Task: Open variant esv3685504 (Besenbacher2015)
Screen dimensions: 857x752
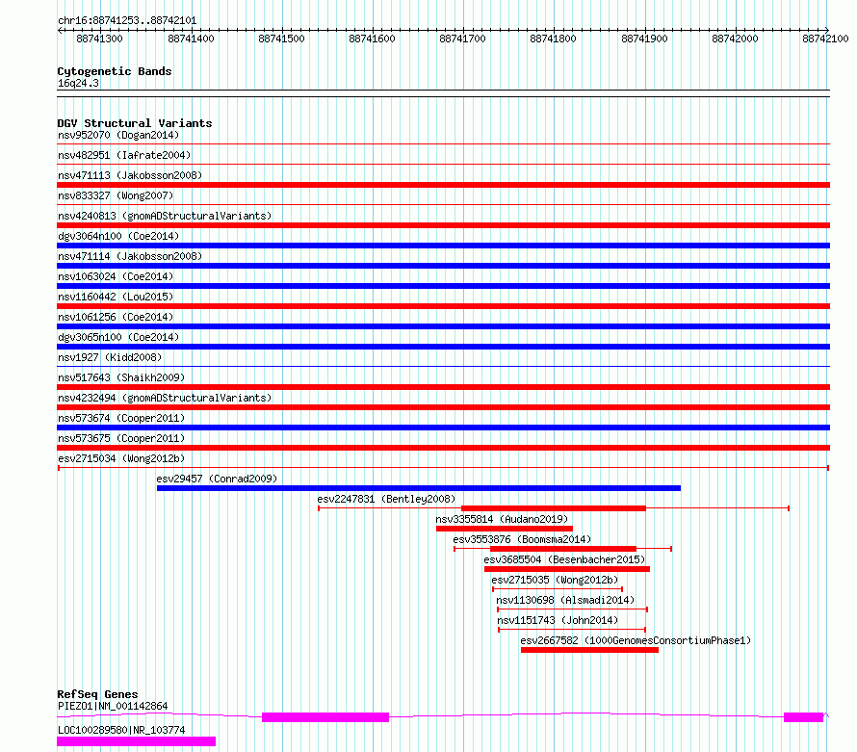Action: click(x=564, y=559)
